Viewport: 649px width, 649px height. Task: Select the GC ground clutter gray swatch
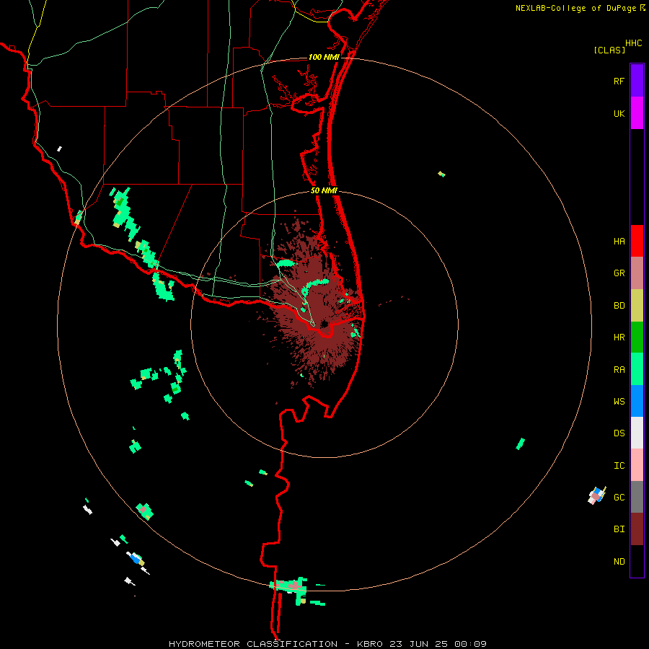tap(637, 497)
